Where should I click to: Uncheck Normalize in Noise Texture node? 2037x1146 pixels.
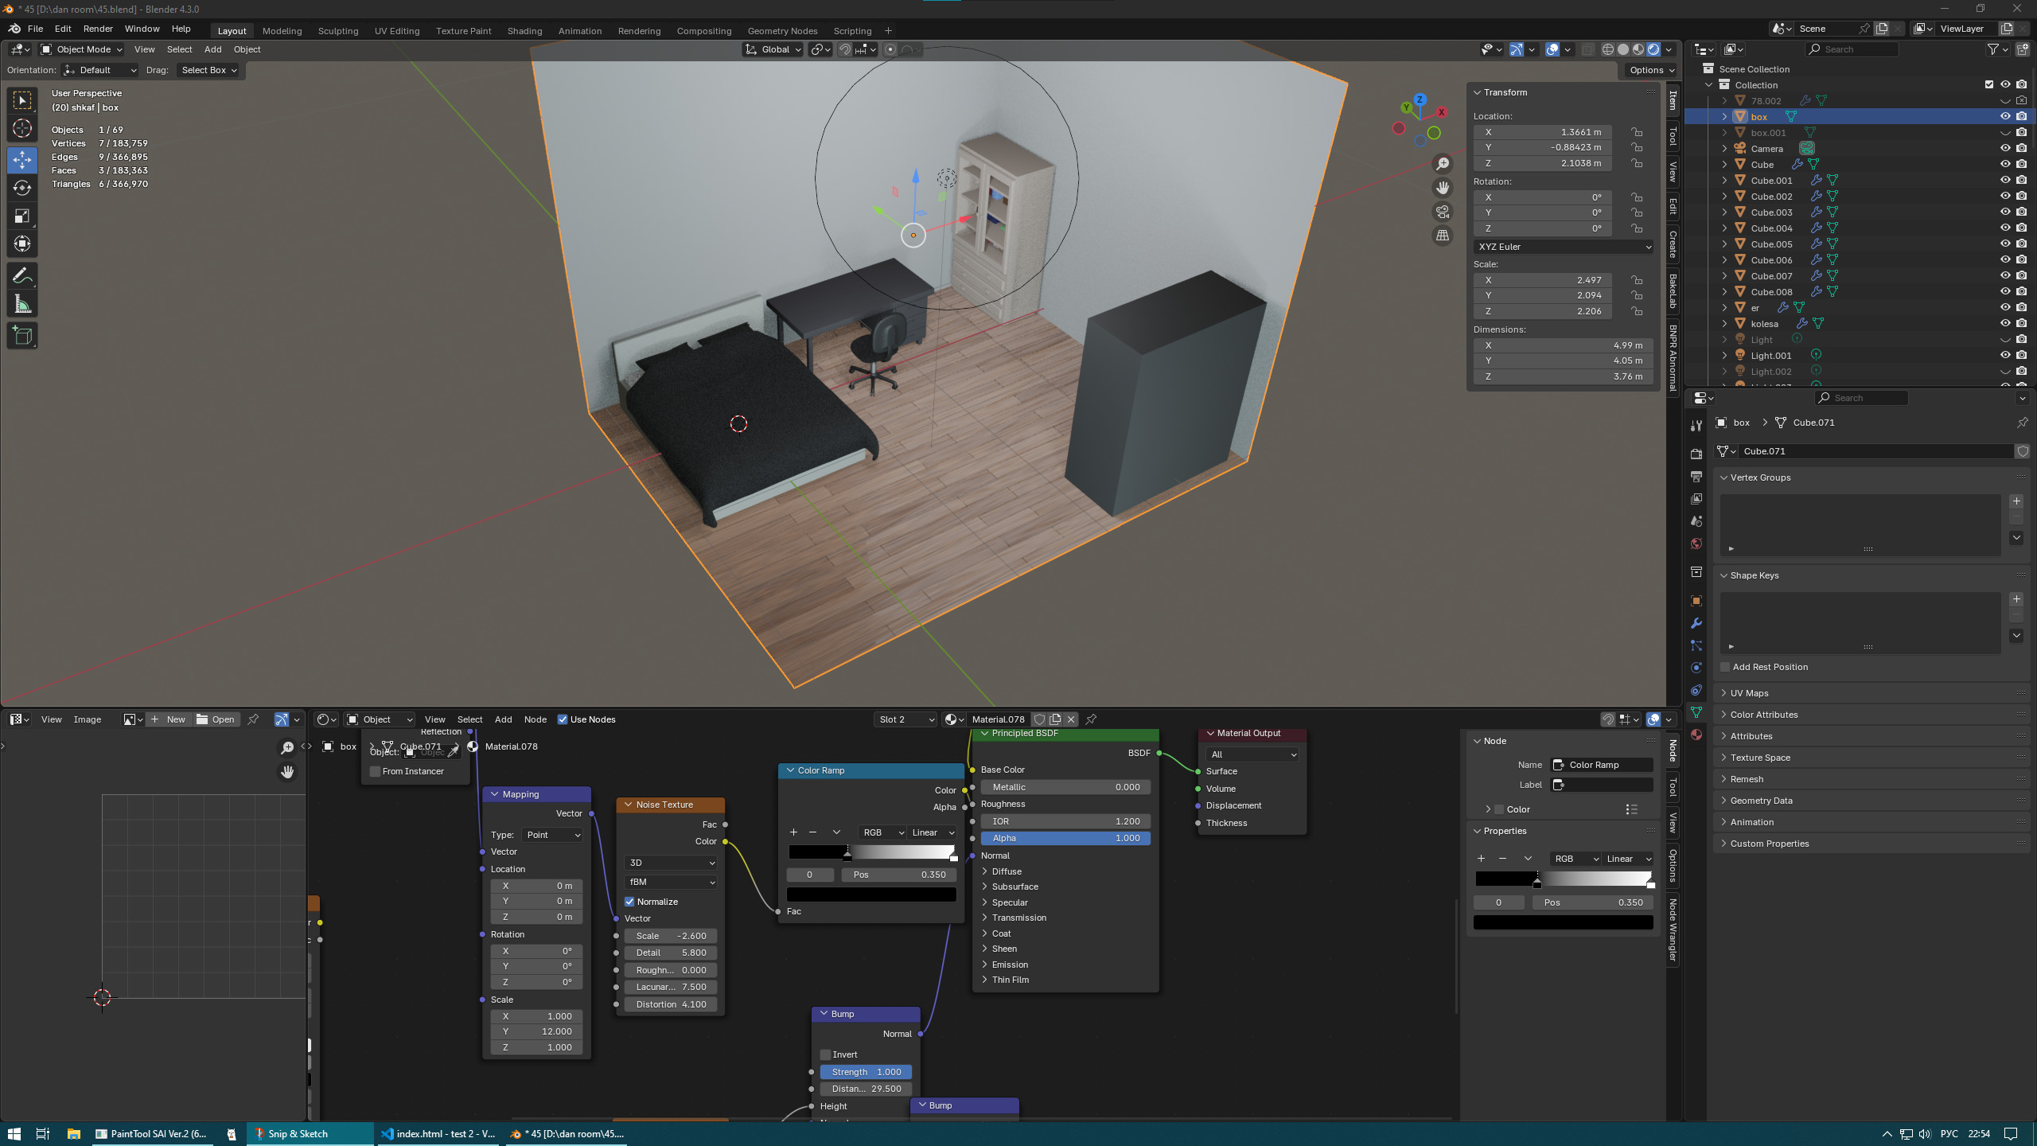(x=629, y=902)
